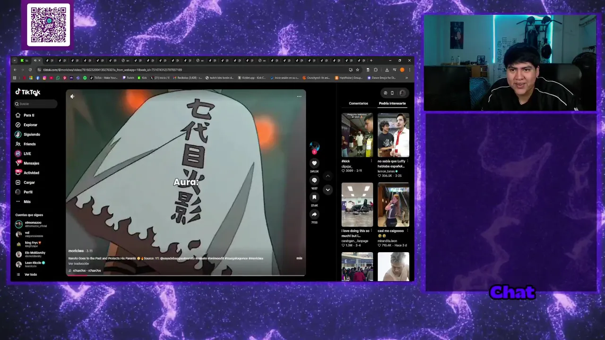Open Lean Riccio followed account

coord(30,263)
